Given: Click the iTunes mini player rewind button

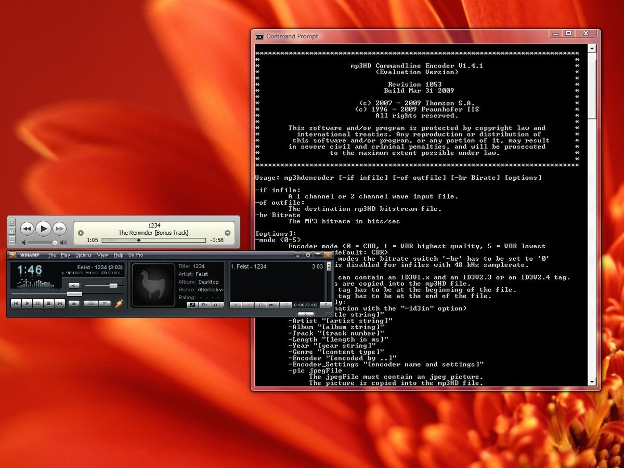Looking at the screenshot, I should click(28, 229).
